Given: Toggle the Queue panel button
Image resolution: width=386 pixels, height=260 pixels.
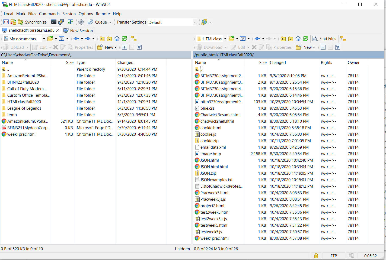Looking at the screenshot, I should [x=98, y=22].
